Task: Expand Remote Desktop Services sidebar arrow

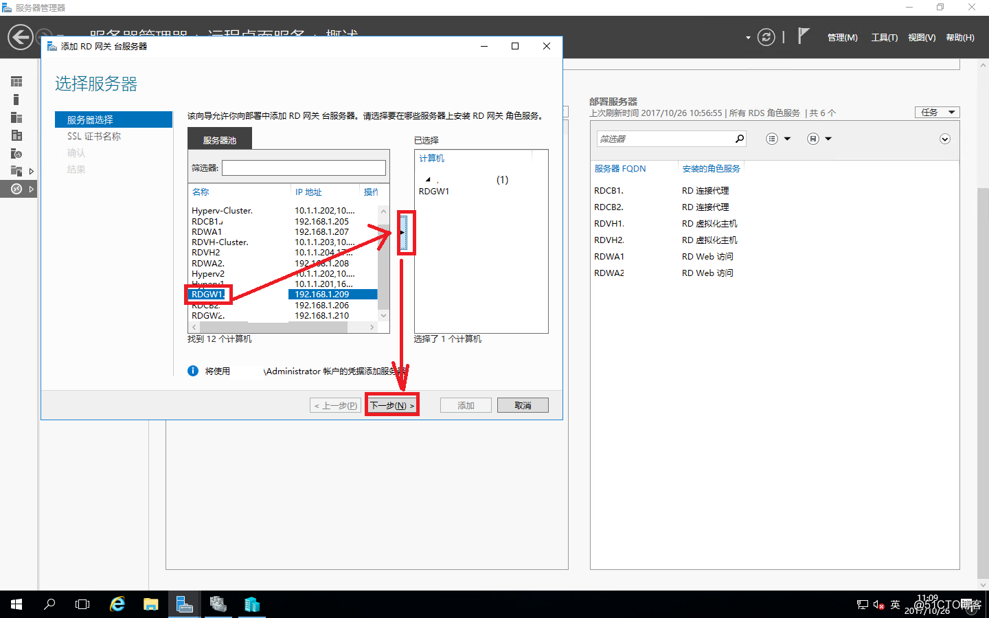Action: coord(31,189)
